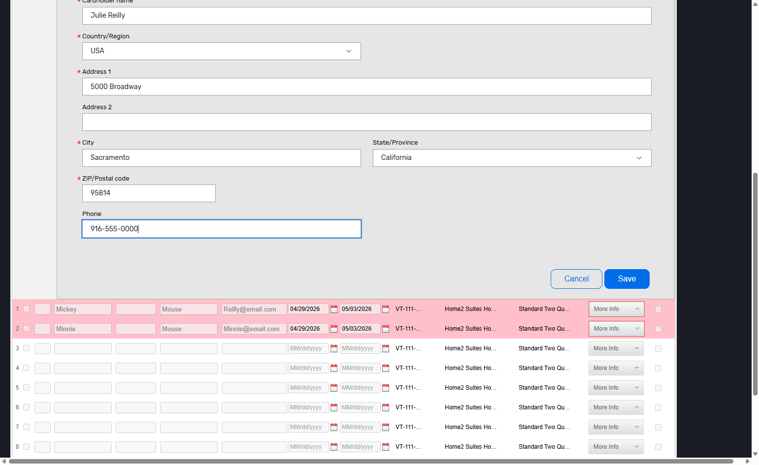Image resolution: width=759 pixels, height=465 pixels.
Task: Open departure date calendar in row 2
Action: click(x=386, y=329)
